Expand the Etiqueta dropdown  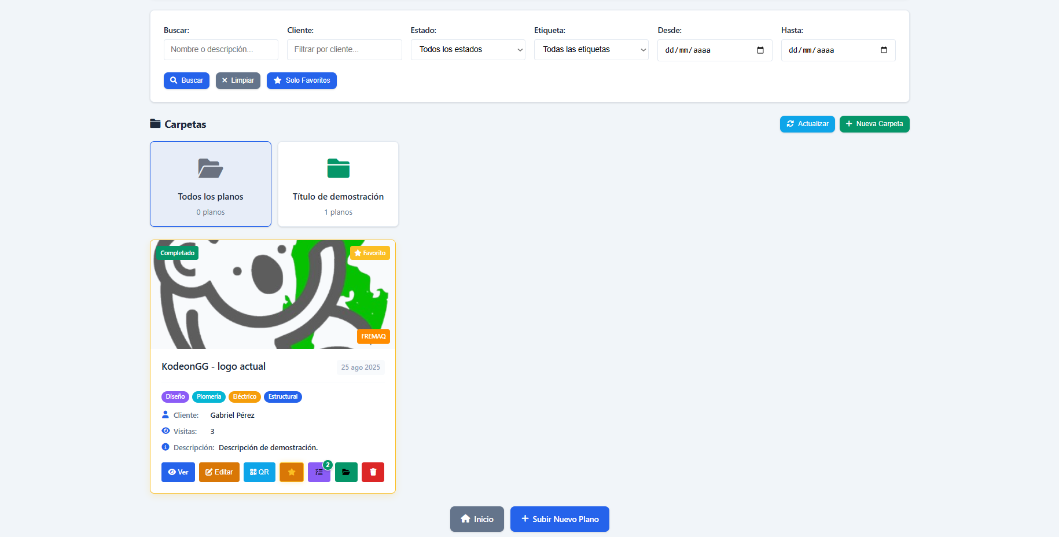point(591,50)
